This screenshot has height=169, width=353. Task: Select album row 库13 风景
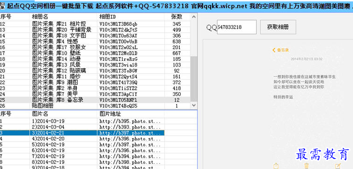tap(95, 65)
